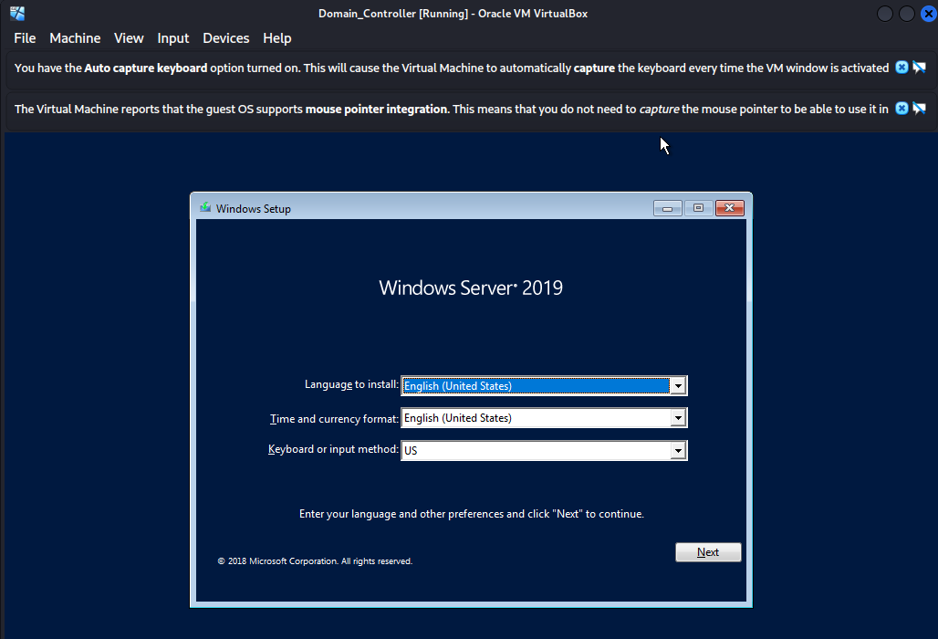The image size is (938, 639).
Task: Click the mouse pointer integration notification text
Action: point(452,109)
